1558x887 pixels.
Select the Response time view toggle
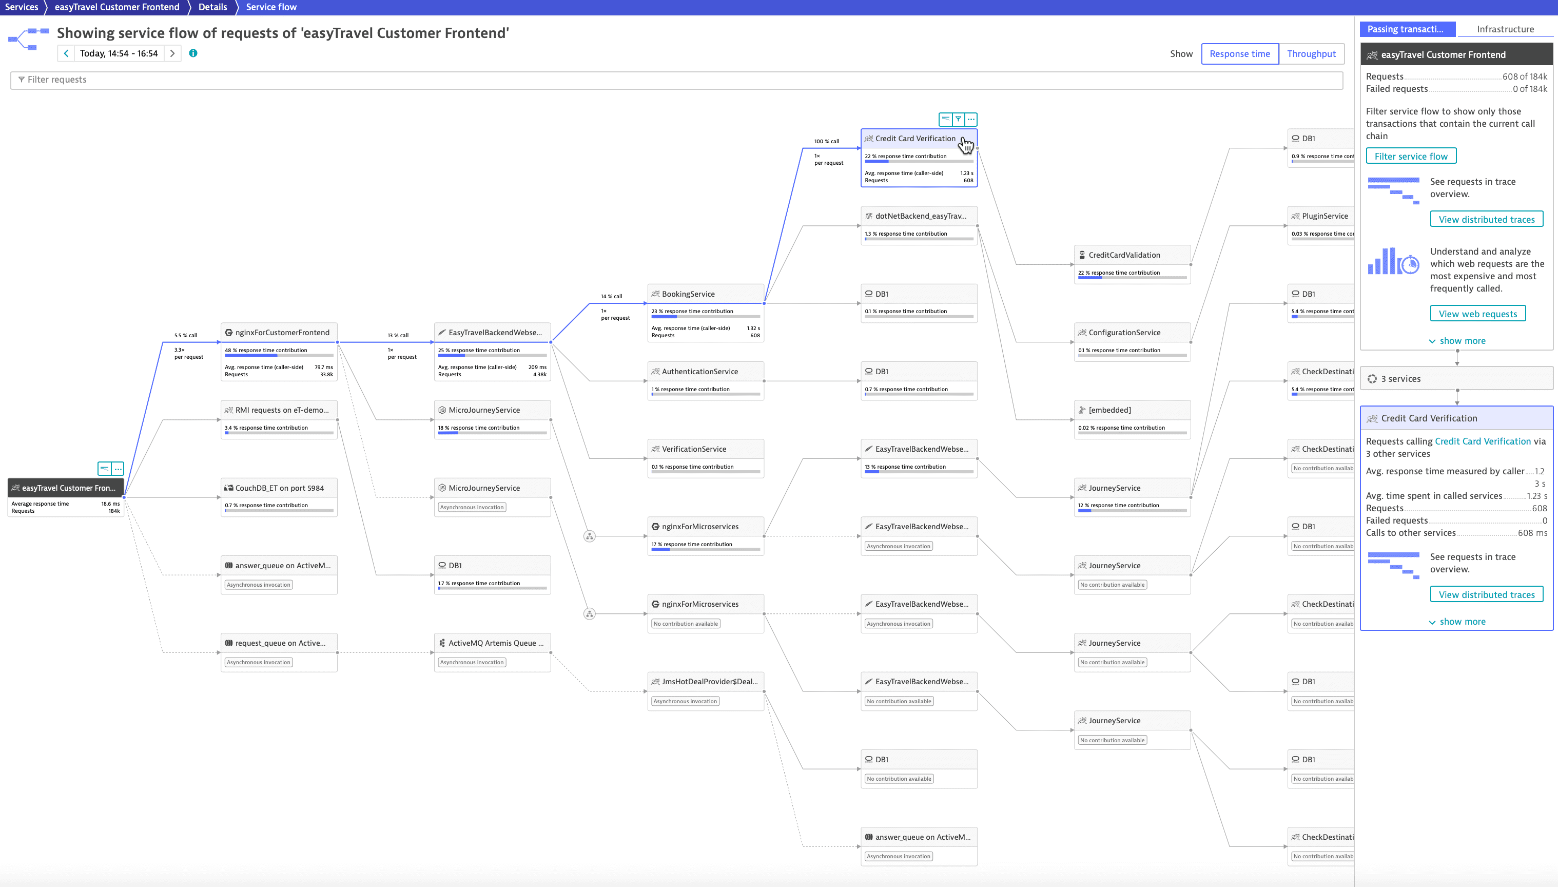1239,53
